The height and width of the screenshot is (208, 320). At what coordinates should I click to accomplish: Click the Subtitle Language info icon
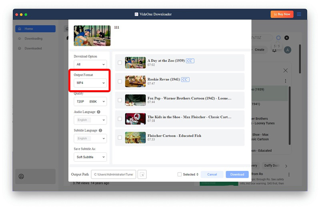point(100,131)
